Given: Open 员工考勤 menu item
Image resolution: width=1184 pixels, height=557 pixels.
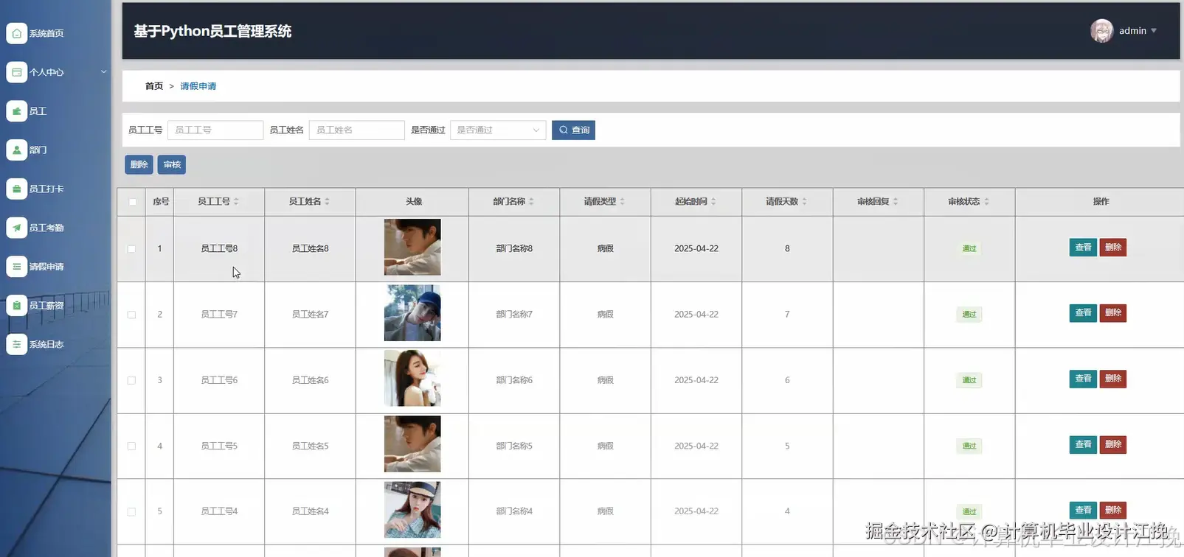Looking at the screenshot, I should click(x=46, y=228).
